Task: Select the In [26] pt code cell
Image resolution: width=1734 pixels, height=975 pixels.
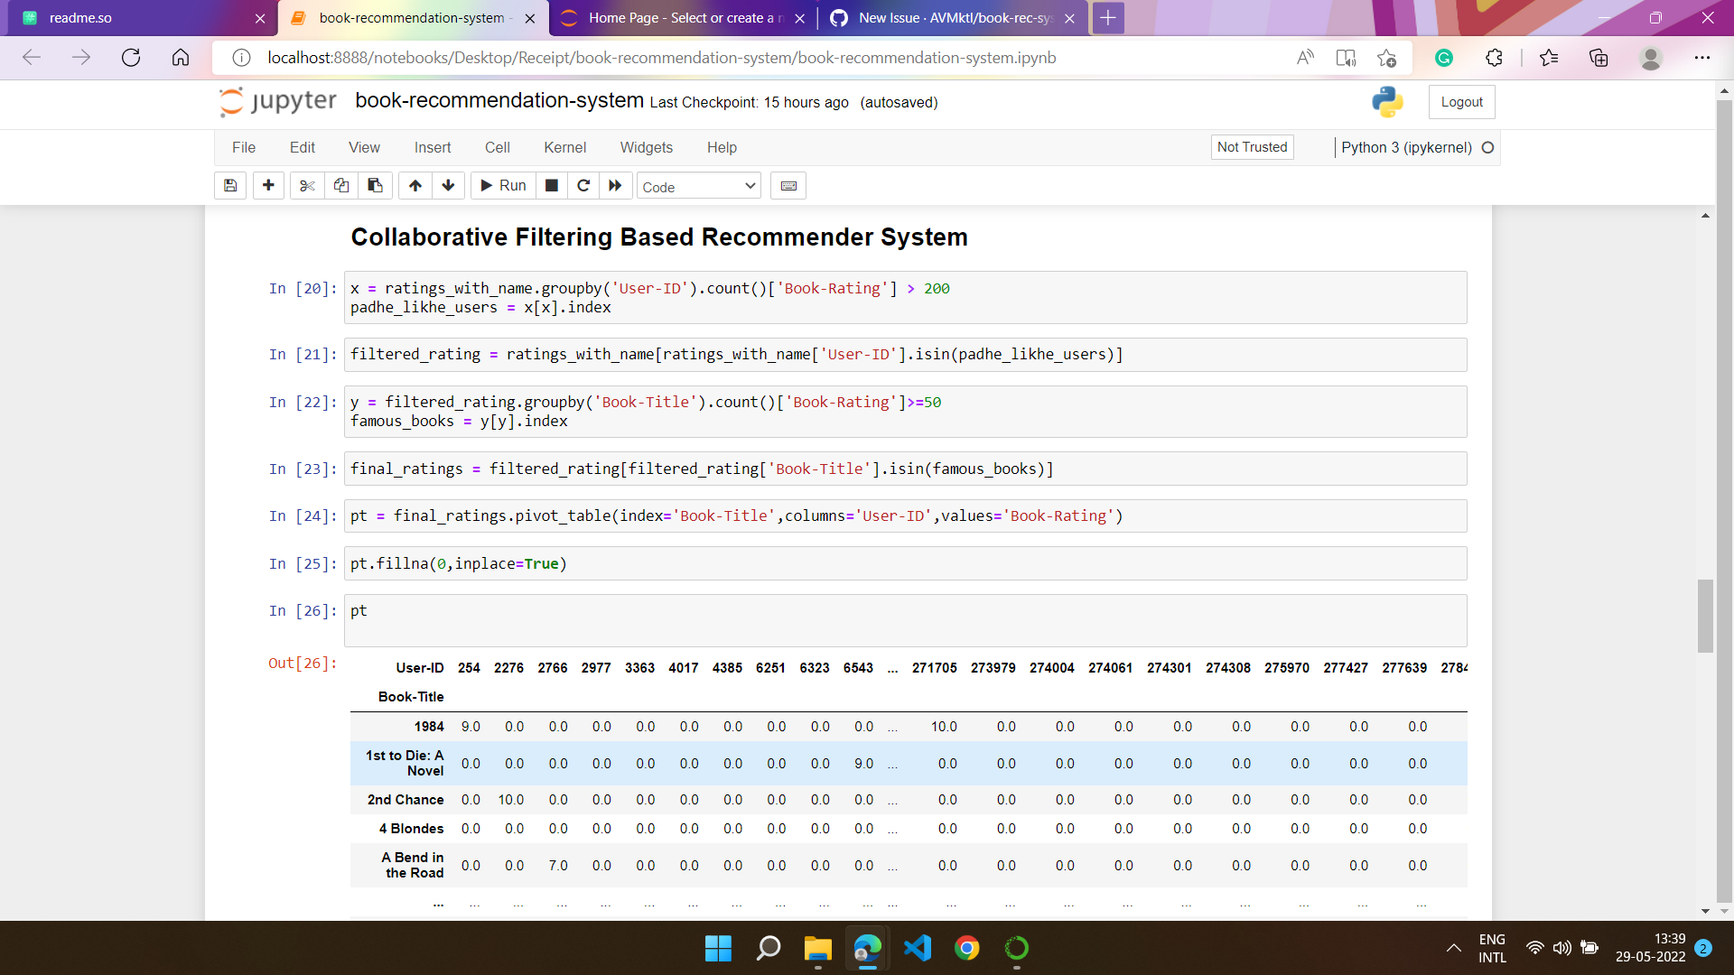Action: [905, 620]
